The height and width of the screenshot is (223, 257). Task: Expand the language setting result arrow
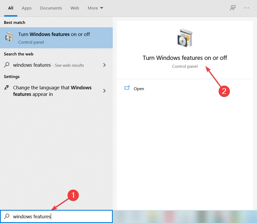(104, 91)
